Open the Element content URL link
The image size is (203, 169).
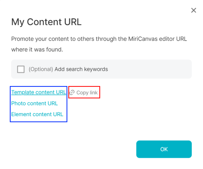point(37,114)
